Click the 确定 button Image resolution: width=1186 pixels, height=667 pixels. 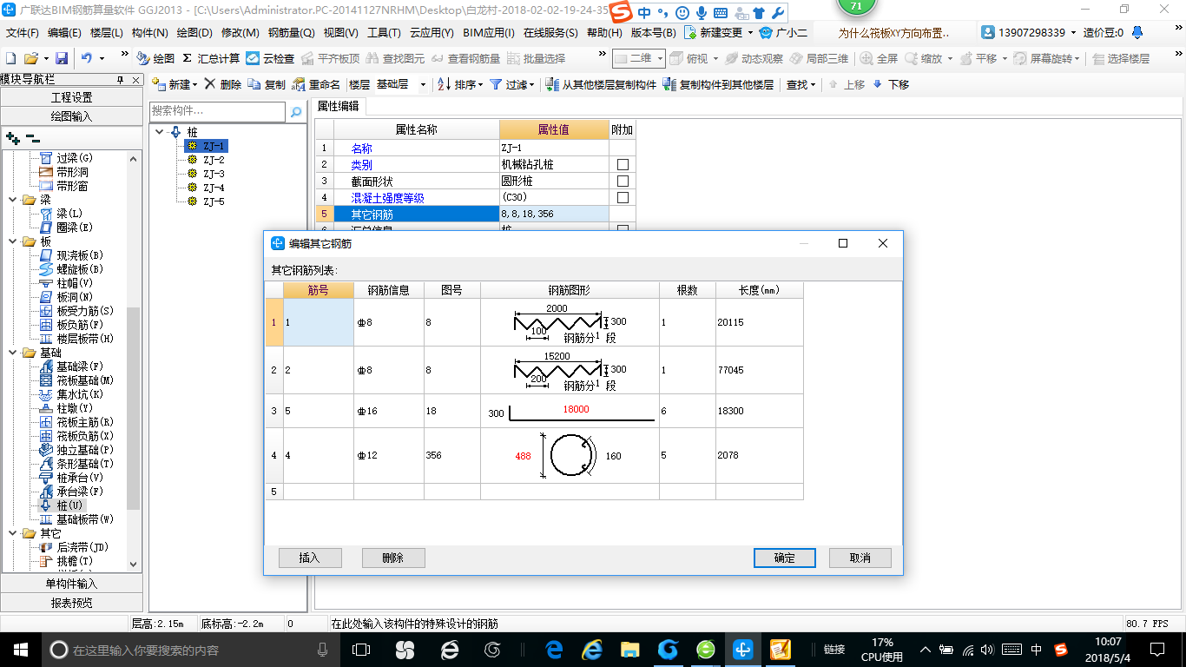point(785,558)
